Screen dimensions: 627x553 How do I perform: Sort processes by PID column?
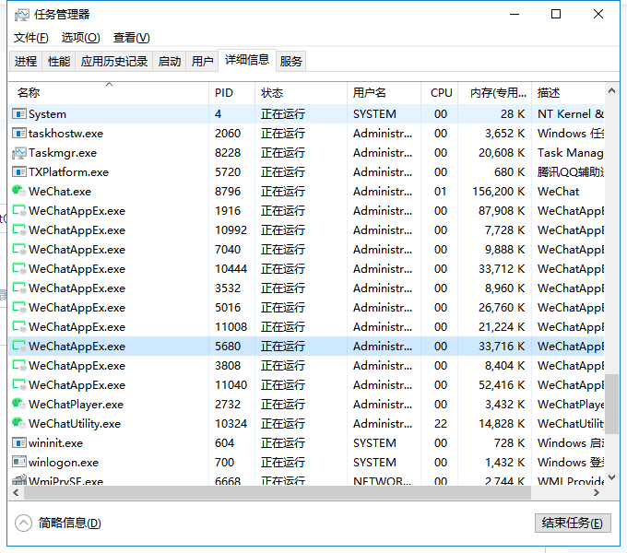pyautogui.click(x=231, y=93)
